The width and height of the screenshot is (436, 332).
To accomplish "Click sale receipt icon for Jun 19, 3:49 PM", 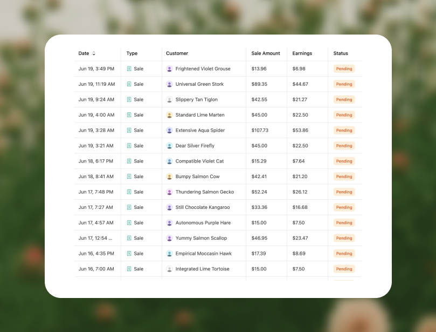I will 129,69.
